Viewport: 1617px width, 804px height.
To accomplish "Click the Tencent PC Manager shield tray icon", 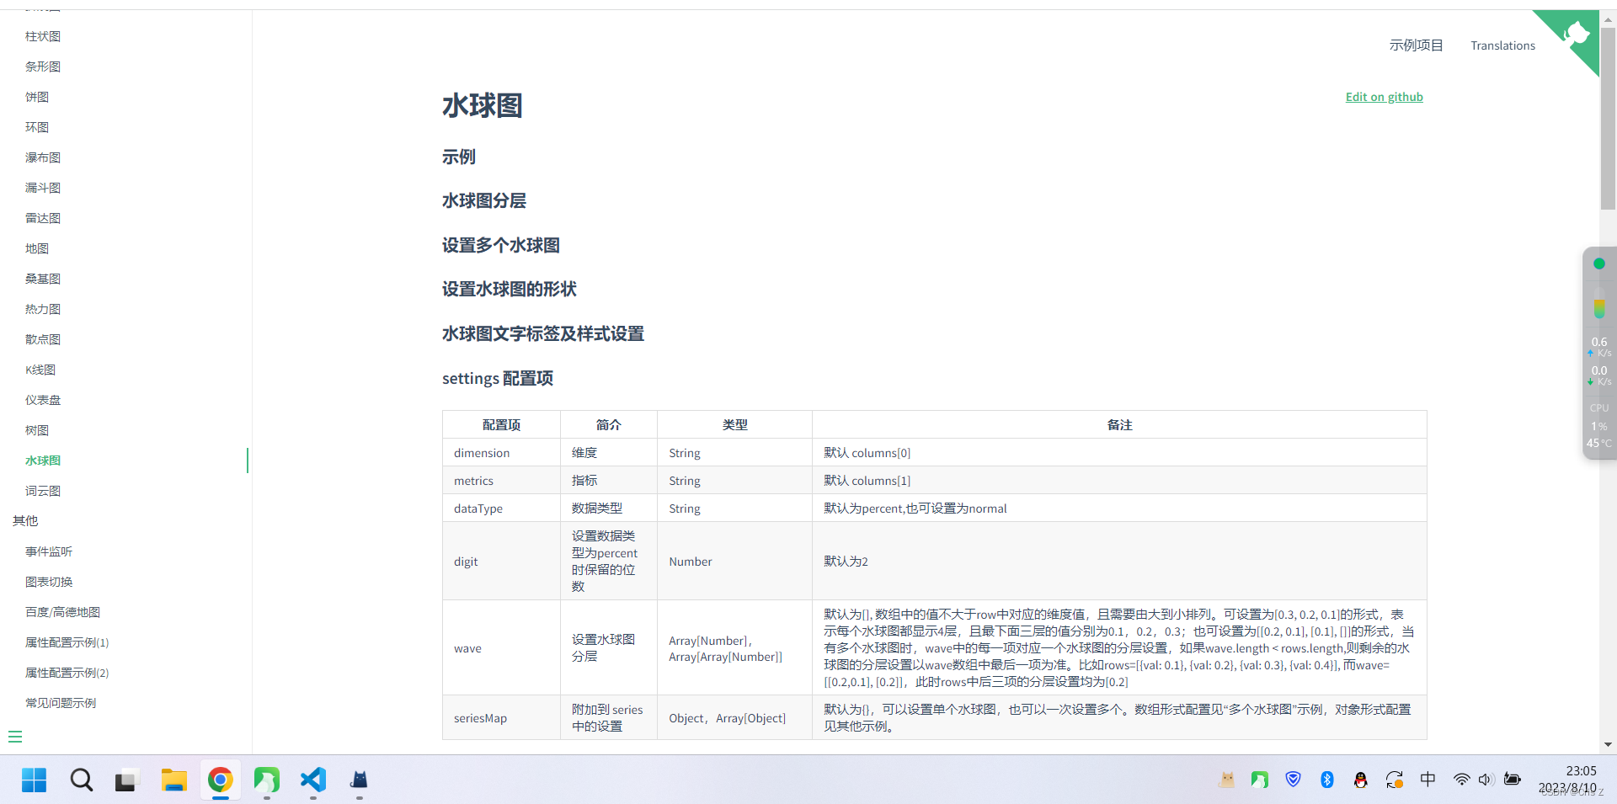I will click(1294, 780).
